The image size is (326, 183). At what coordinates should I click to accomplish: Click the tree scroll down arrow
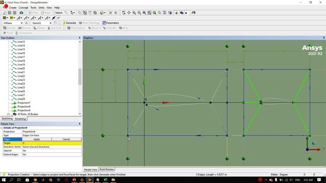80,114
